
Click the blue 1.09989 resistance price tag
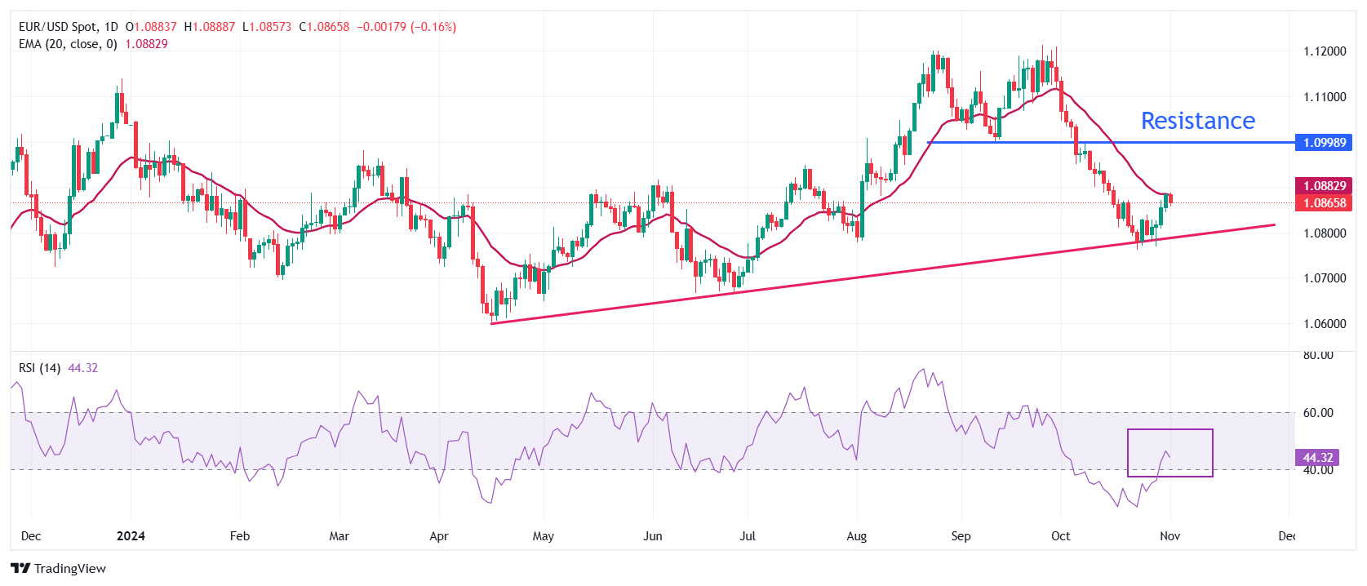click(x=1324, y=143)
